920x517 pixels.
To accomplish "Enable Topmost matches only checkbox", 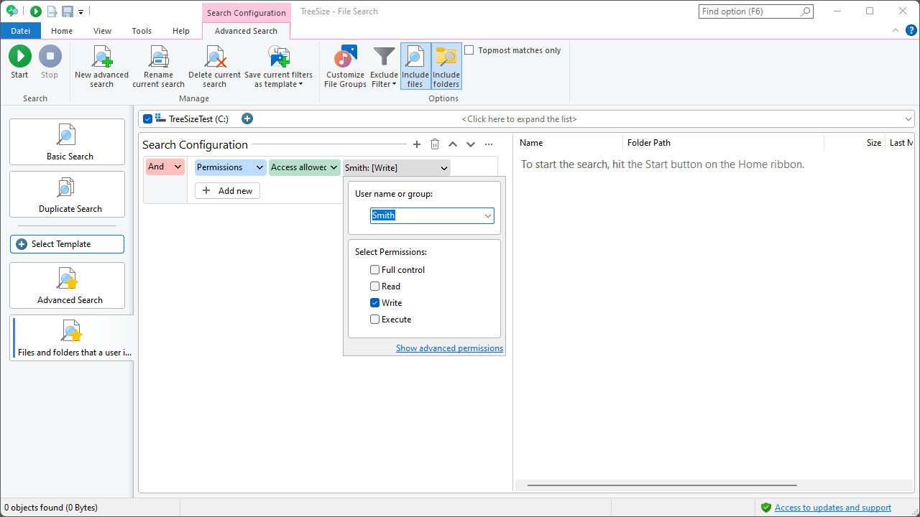I will pyautogui.click(x=469, y=50).
